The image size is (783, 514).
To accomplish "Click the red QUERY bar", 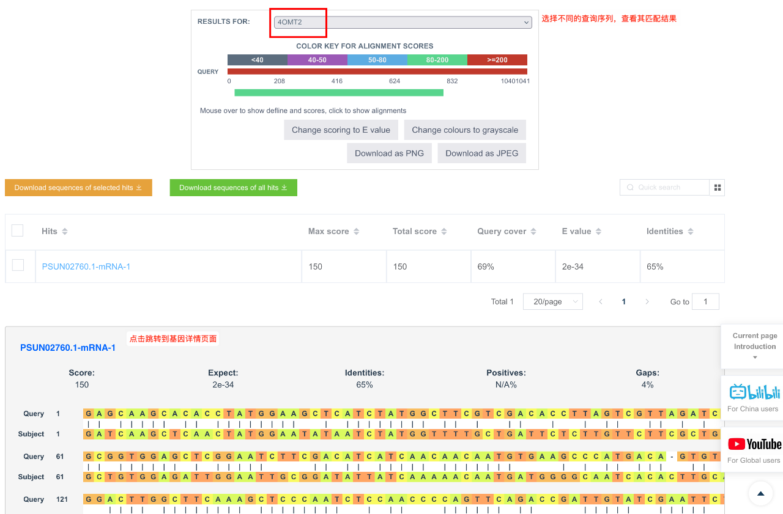I will 377,72.
